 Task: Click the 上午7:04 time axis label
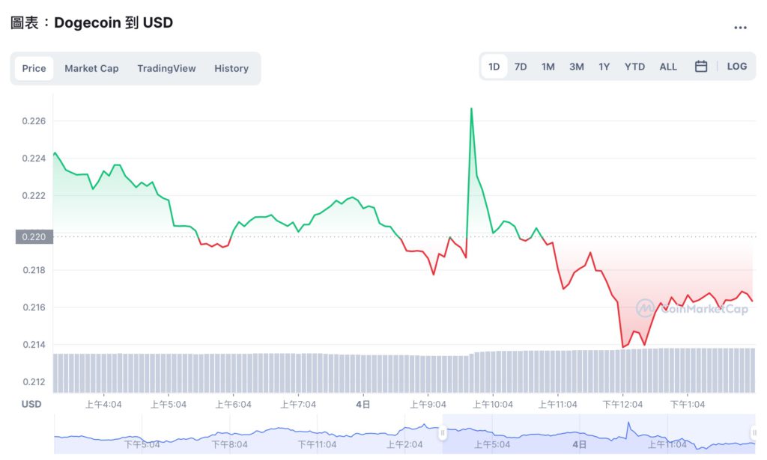tap(298, 405)
